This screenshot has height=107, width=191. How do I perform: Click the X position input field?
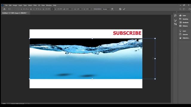click(26, 9)
